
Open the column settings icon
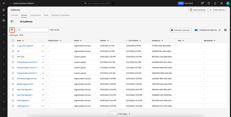coord(225,30)
